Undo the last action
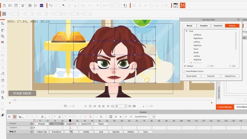The width and height of the screenshot is (247, 139). coord(51,5)
